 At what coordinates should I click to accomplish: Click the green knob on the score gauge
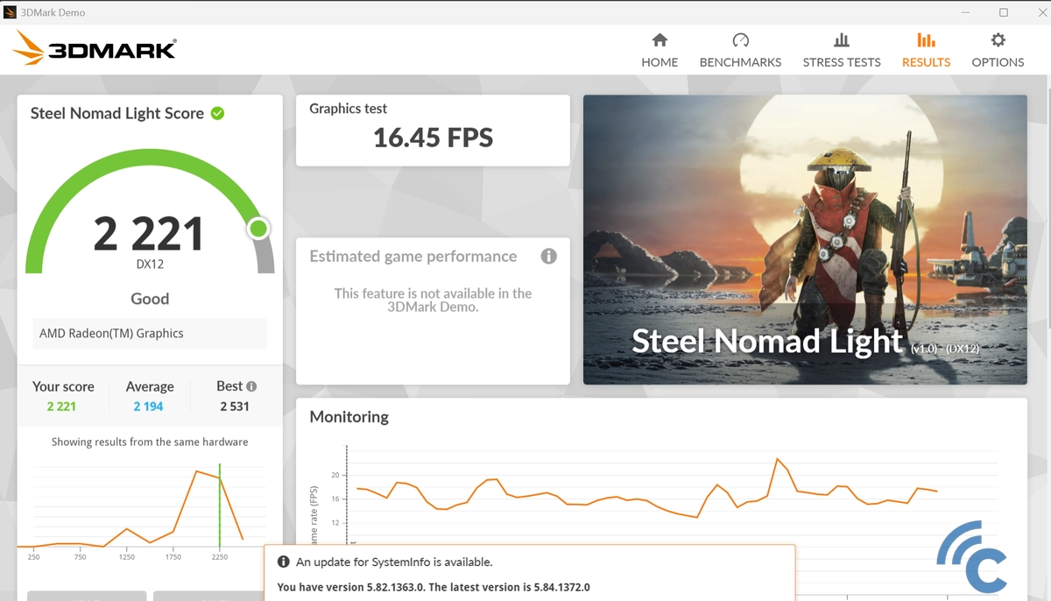click(x=257, y=229)
